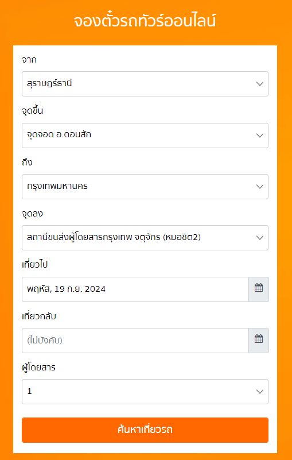
Task: Open the จุดลง drop-off point dropdown
Action: coord(145,238)
